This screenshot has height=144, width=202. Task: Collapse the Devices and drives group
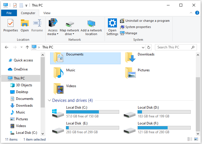coord(49,100)
